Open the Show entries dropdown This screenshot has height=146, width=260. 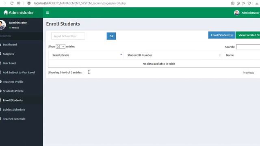(x=61, y=47)
